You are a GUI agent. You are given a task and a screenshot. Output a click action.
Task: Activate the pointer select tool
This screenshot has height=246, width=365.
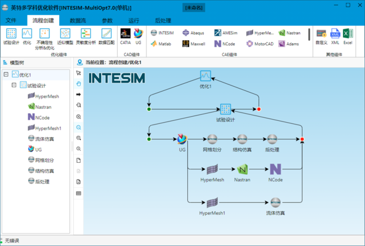click(78, 73)
